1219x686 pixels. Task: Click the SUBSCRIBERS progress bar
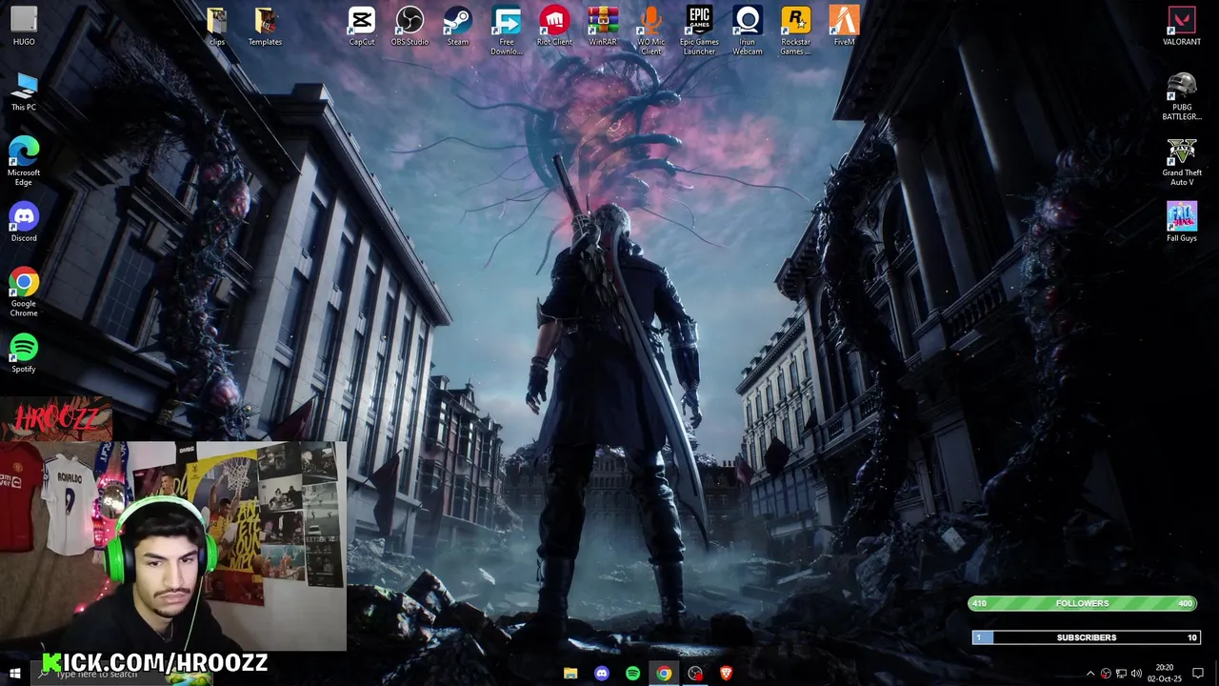pos(1086,637)
